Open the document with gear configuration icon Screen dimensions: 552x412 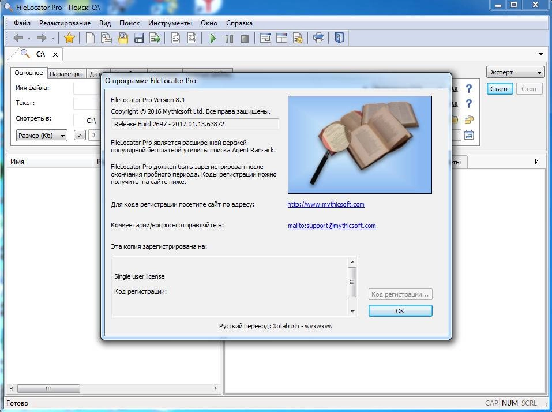pyautogui.click(x=298, y=38)
